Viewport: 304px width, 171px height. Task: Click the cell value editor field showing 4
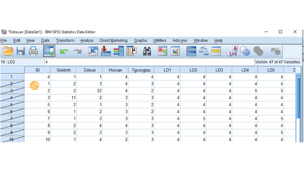(x=148, y=62)
